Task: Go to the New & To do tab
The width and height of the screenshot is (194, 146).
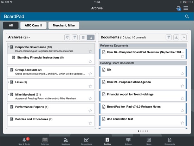Action: (x=24, y=141)
